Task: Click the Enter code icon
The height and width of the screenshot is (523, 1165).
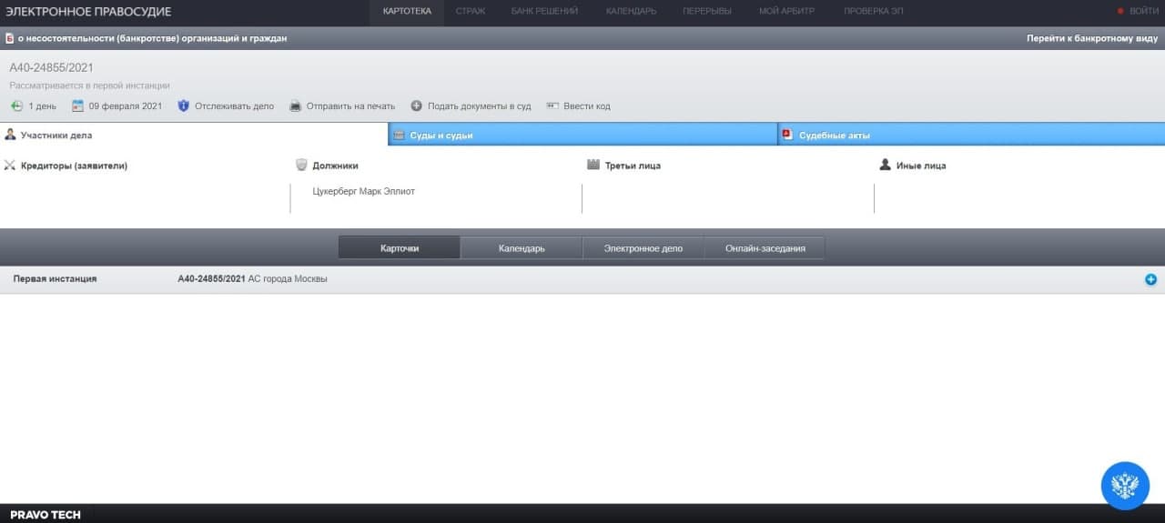Action: (552, 106)
